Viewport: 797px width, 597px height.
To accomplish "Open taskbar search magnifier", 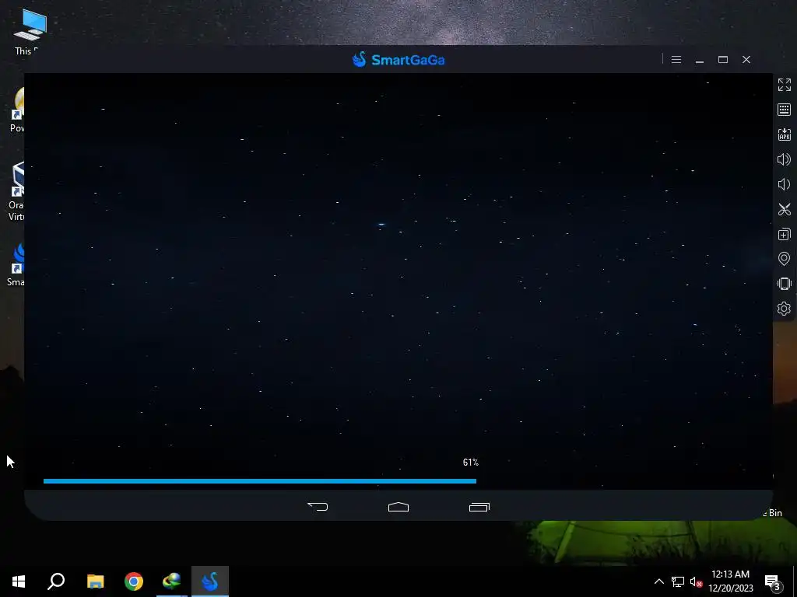I will tap(56, 581).
